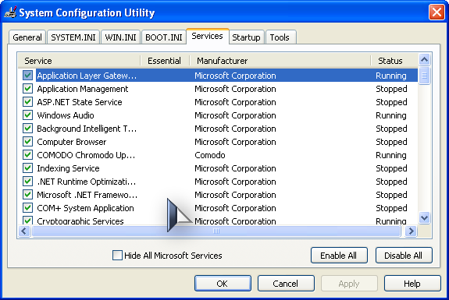Uncheck Microsoft .NET Framework service checkbox
The width and height of the screenshot is (449, 300).
(28, 195)
